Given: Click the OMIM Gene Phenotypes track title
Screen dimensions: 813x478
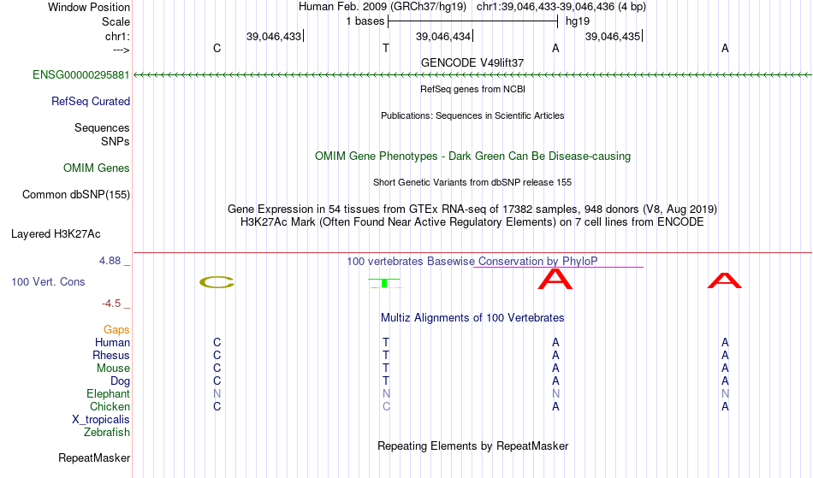Looking at the screenshot, I should (473, 156).
